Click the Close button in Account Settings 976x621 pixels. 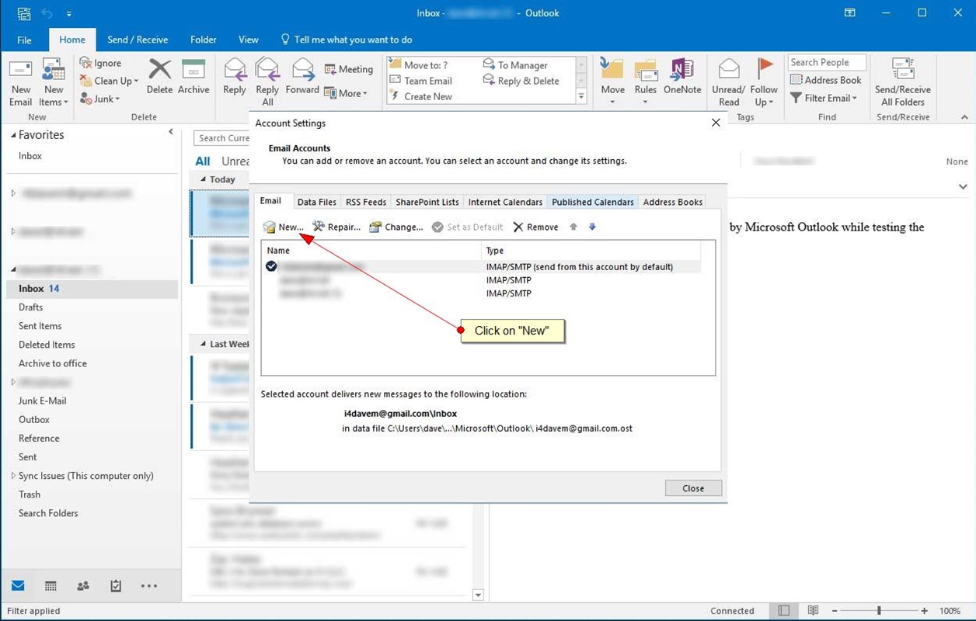(x=693, y=488)
